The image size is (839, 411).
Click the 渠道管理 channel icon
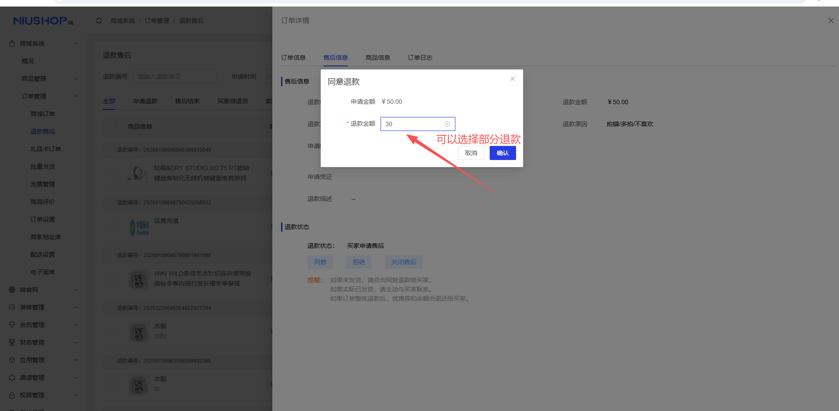pos(11,377)
